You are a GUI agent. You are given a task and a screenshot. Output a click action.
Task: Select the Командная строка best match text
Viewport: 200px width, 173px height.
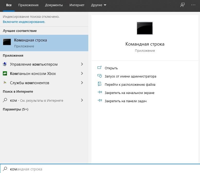30,40
